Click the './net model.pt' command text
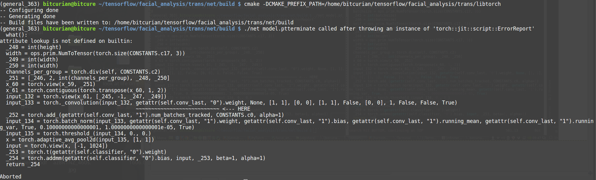This screenshot has width=596, height=180. tap(262, 29)
